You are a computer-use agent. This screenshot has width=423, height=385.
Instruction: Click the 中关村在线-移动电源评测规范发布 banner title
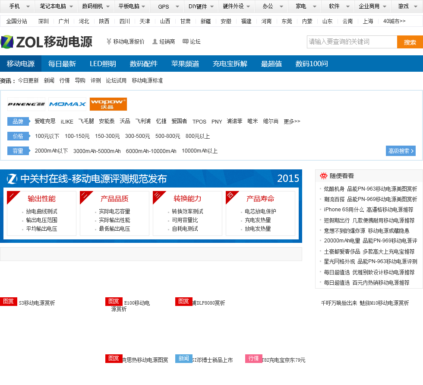tap(94, 179)
